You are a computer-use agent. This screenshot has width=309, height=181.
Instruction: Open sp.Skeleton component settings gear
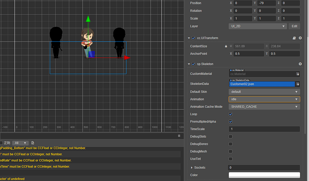[300, 64]
